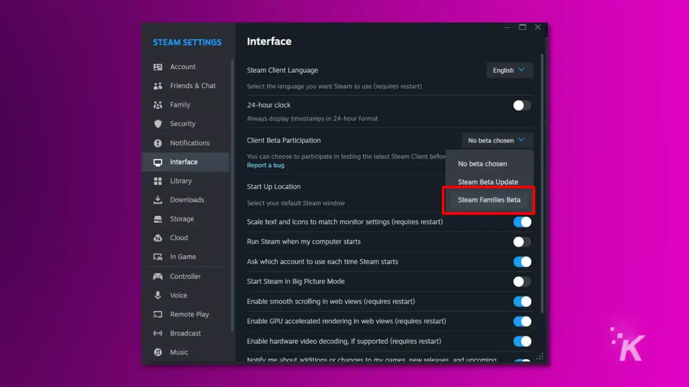
Task: Click the Client Beta Participation label
Action: tap(284, 140)
